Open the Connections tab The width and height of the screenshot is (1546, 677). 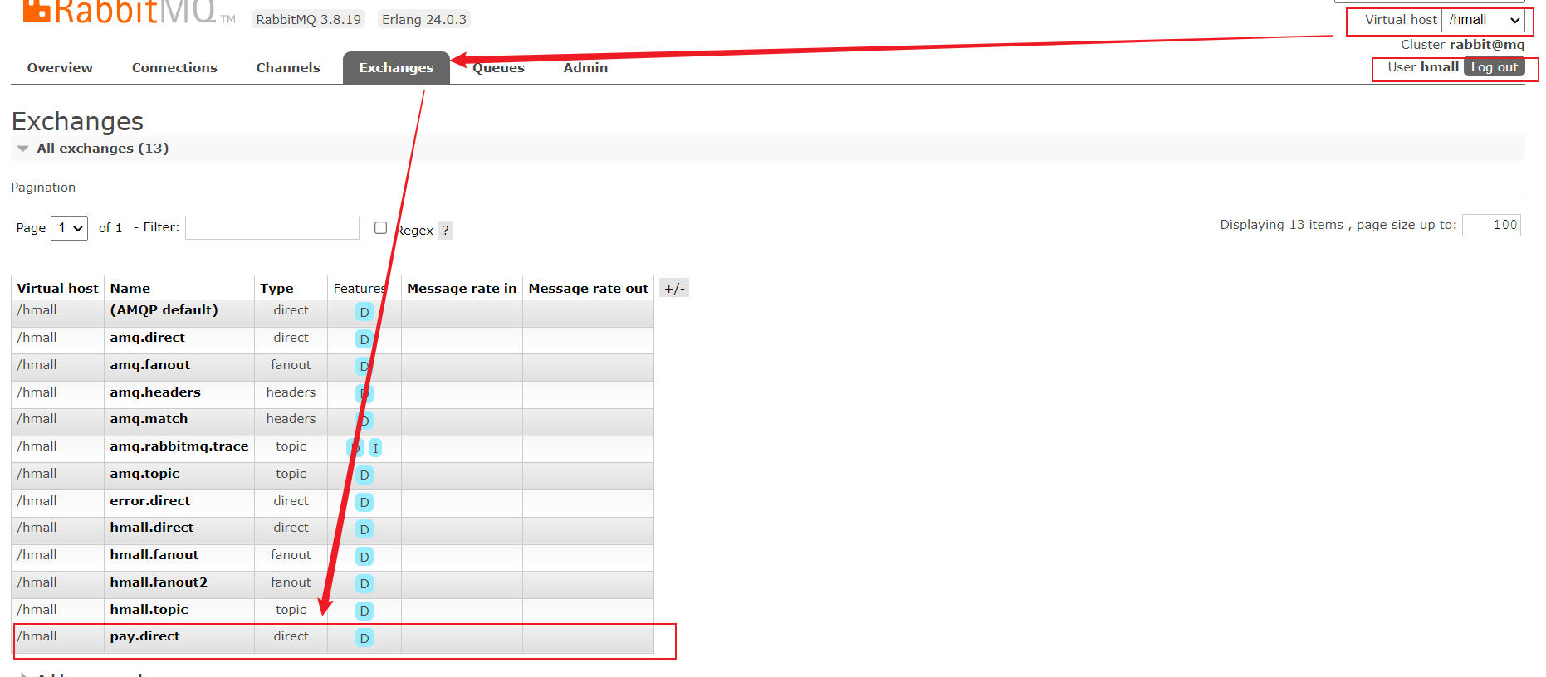point(174,68)
